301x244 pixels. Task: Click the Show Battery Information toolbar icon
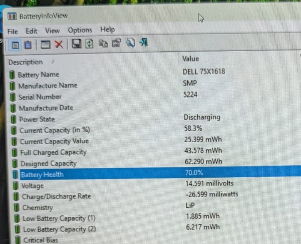click(x=15, y=45)
